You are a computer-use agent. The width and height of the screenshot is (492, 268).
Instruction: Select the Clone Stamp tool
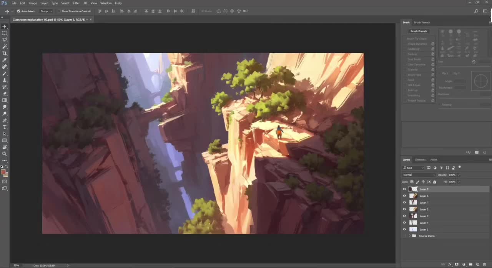[x=5, y=80]
